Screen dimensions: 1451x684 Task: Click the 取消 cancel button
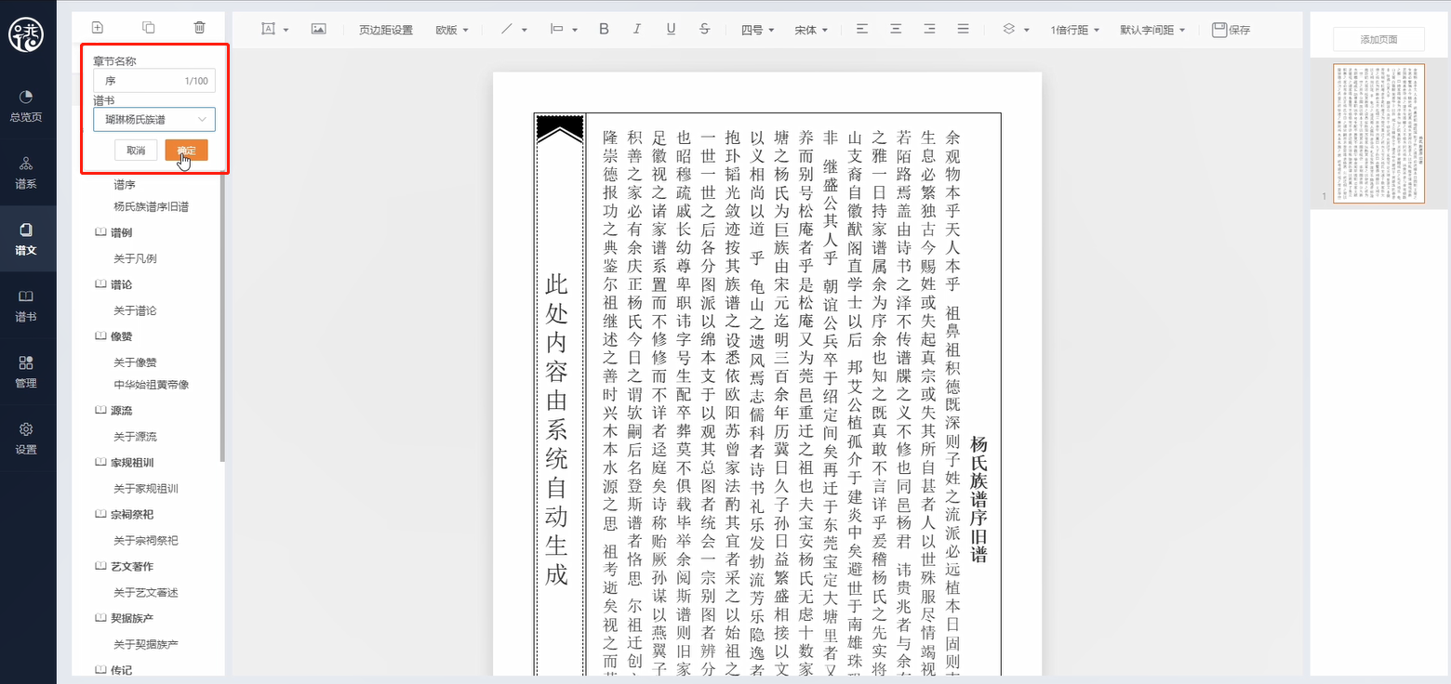point(136,151)
